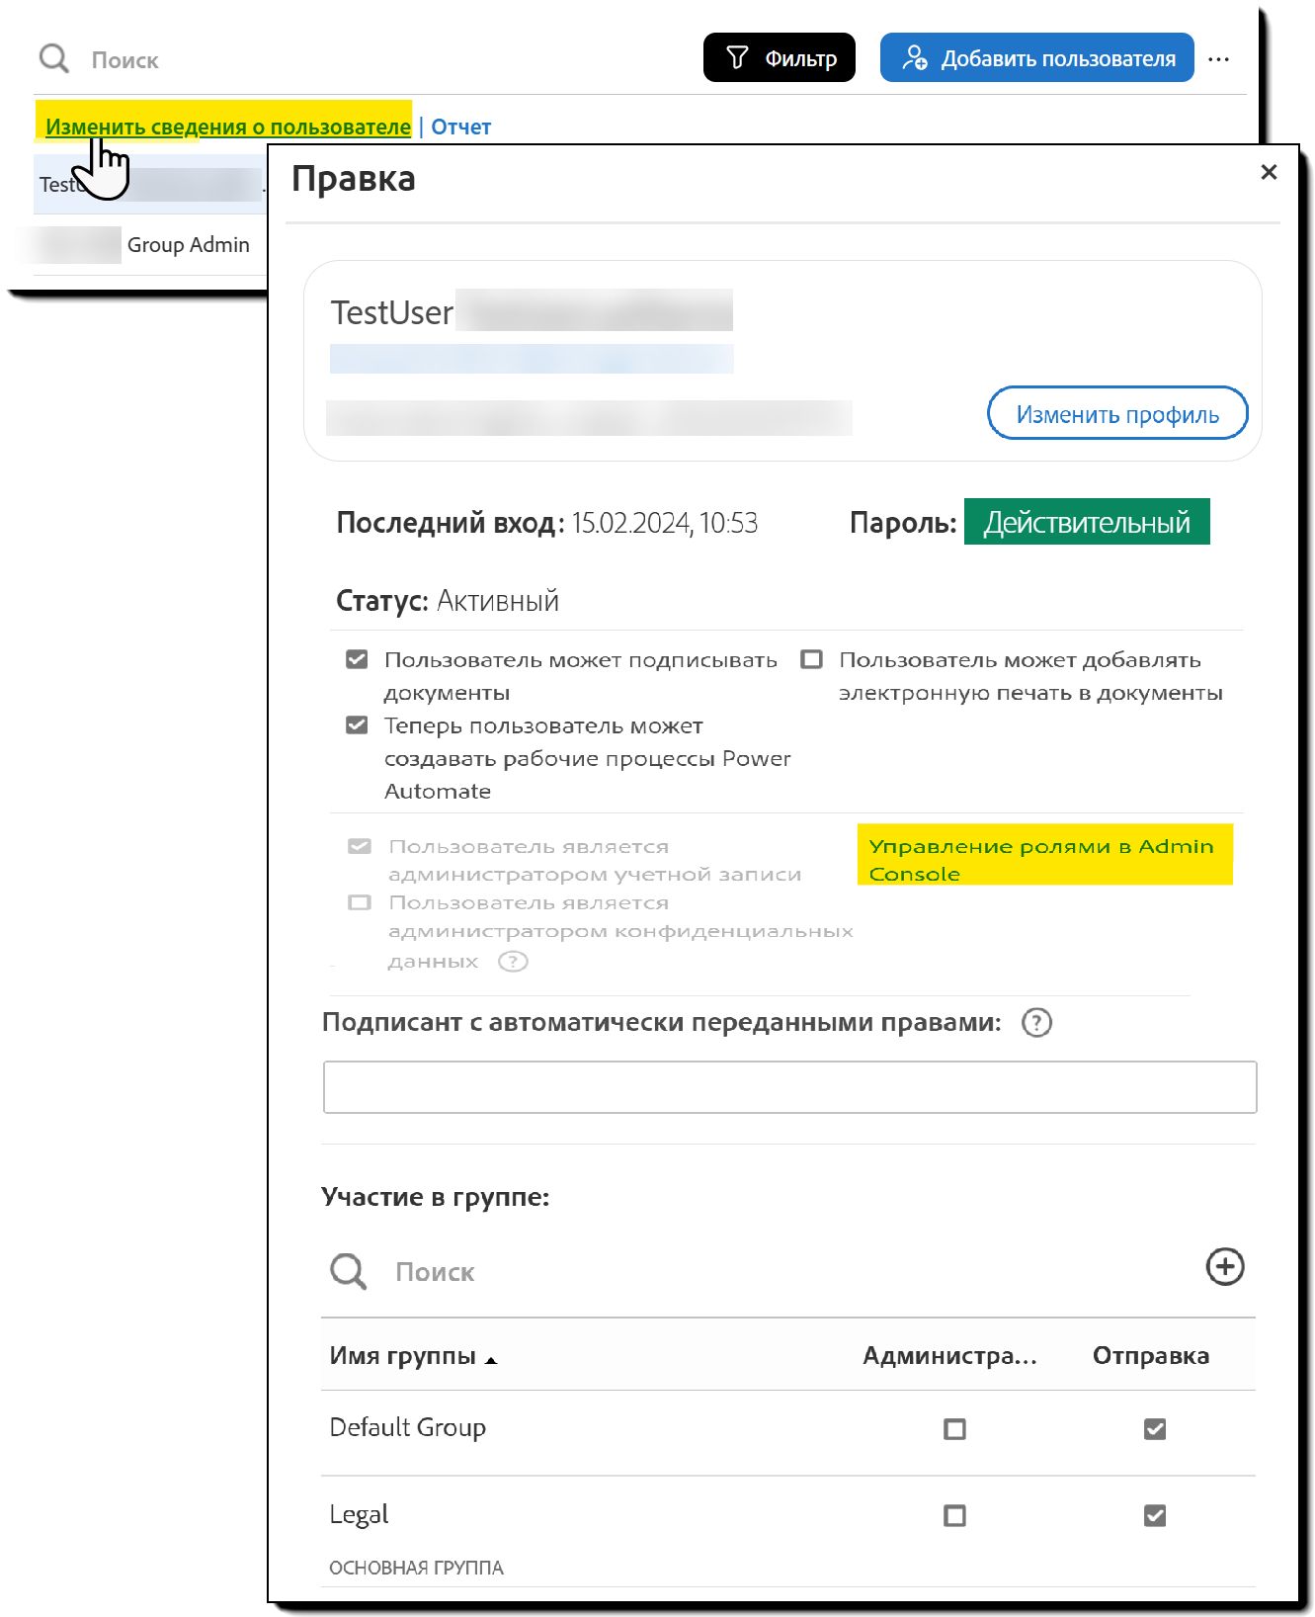Toggle send checkbox for Legal group

pyautogui.click(x=1155, y=1515)
